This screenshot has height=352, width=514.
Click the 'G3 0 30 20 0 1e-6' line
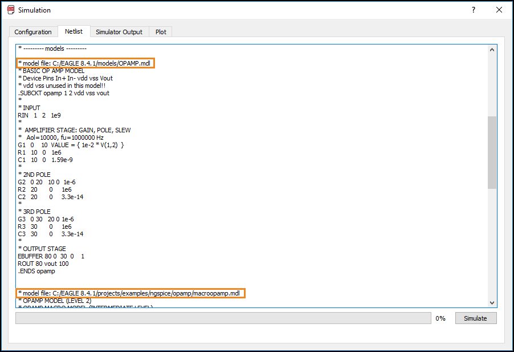pyautogui.click(x=46, y=219)
